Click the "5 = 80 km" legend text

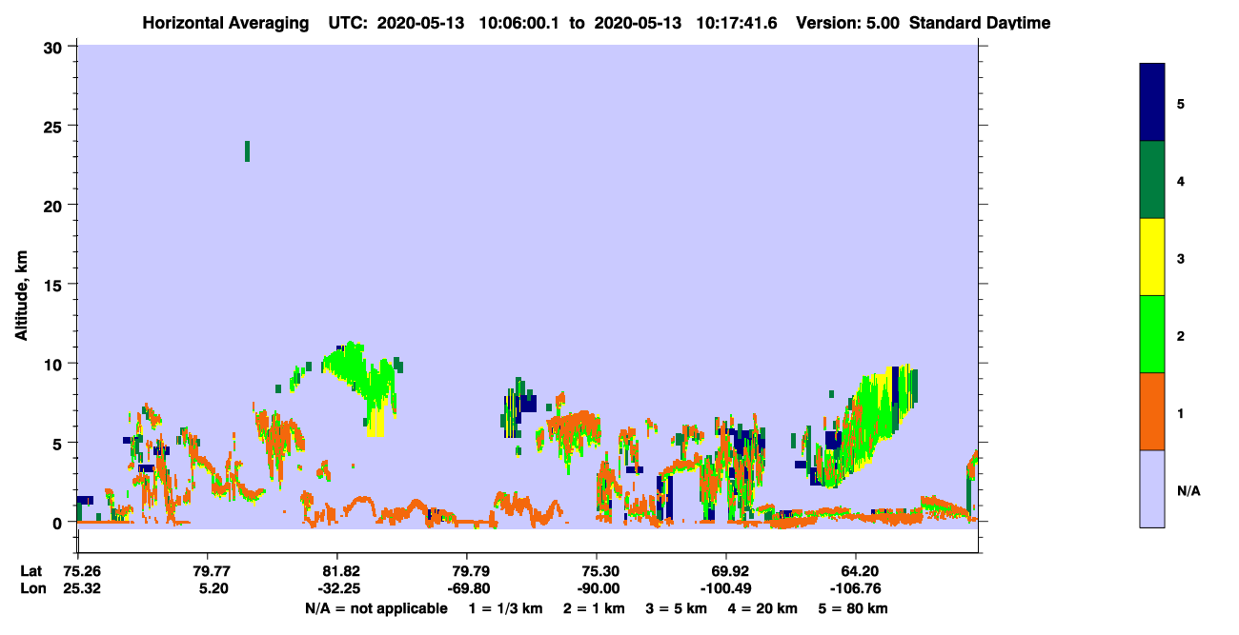pyautogui.click(x=854, y=608)
